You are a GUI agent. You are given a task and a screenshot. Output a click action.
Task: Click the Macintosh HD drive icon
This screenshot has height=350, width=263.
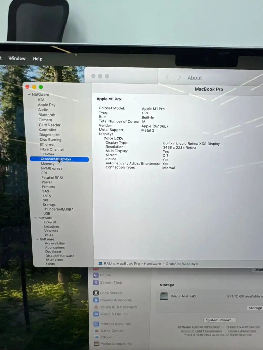164,296
